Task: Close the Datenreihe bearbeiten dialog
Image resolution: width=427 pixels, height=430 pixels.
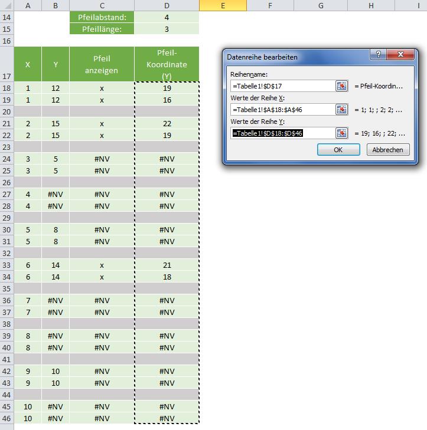Action: 400,54
